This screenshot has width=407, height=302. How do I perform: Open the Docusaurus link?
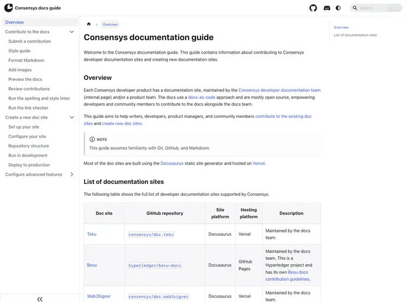tap(172, 163)
